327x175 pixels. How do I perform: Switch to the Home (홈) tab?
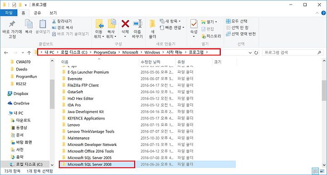point(23,13)
